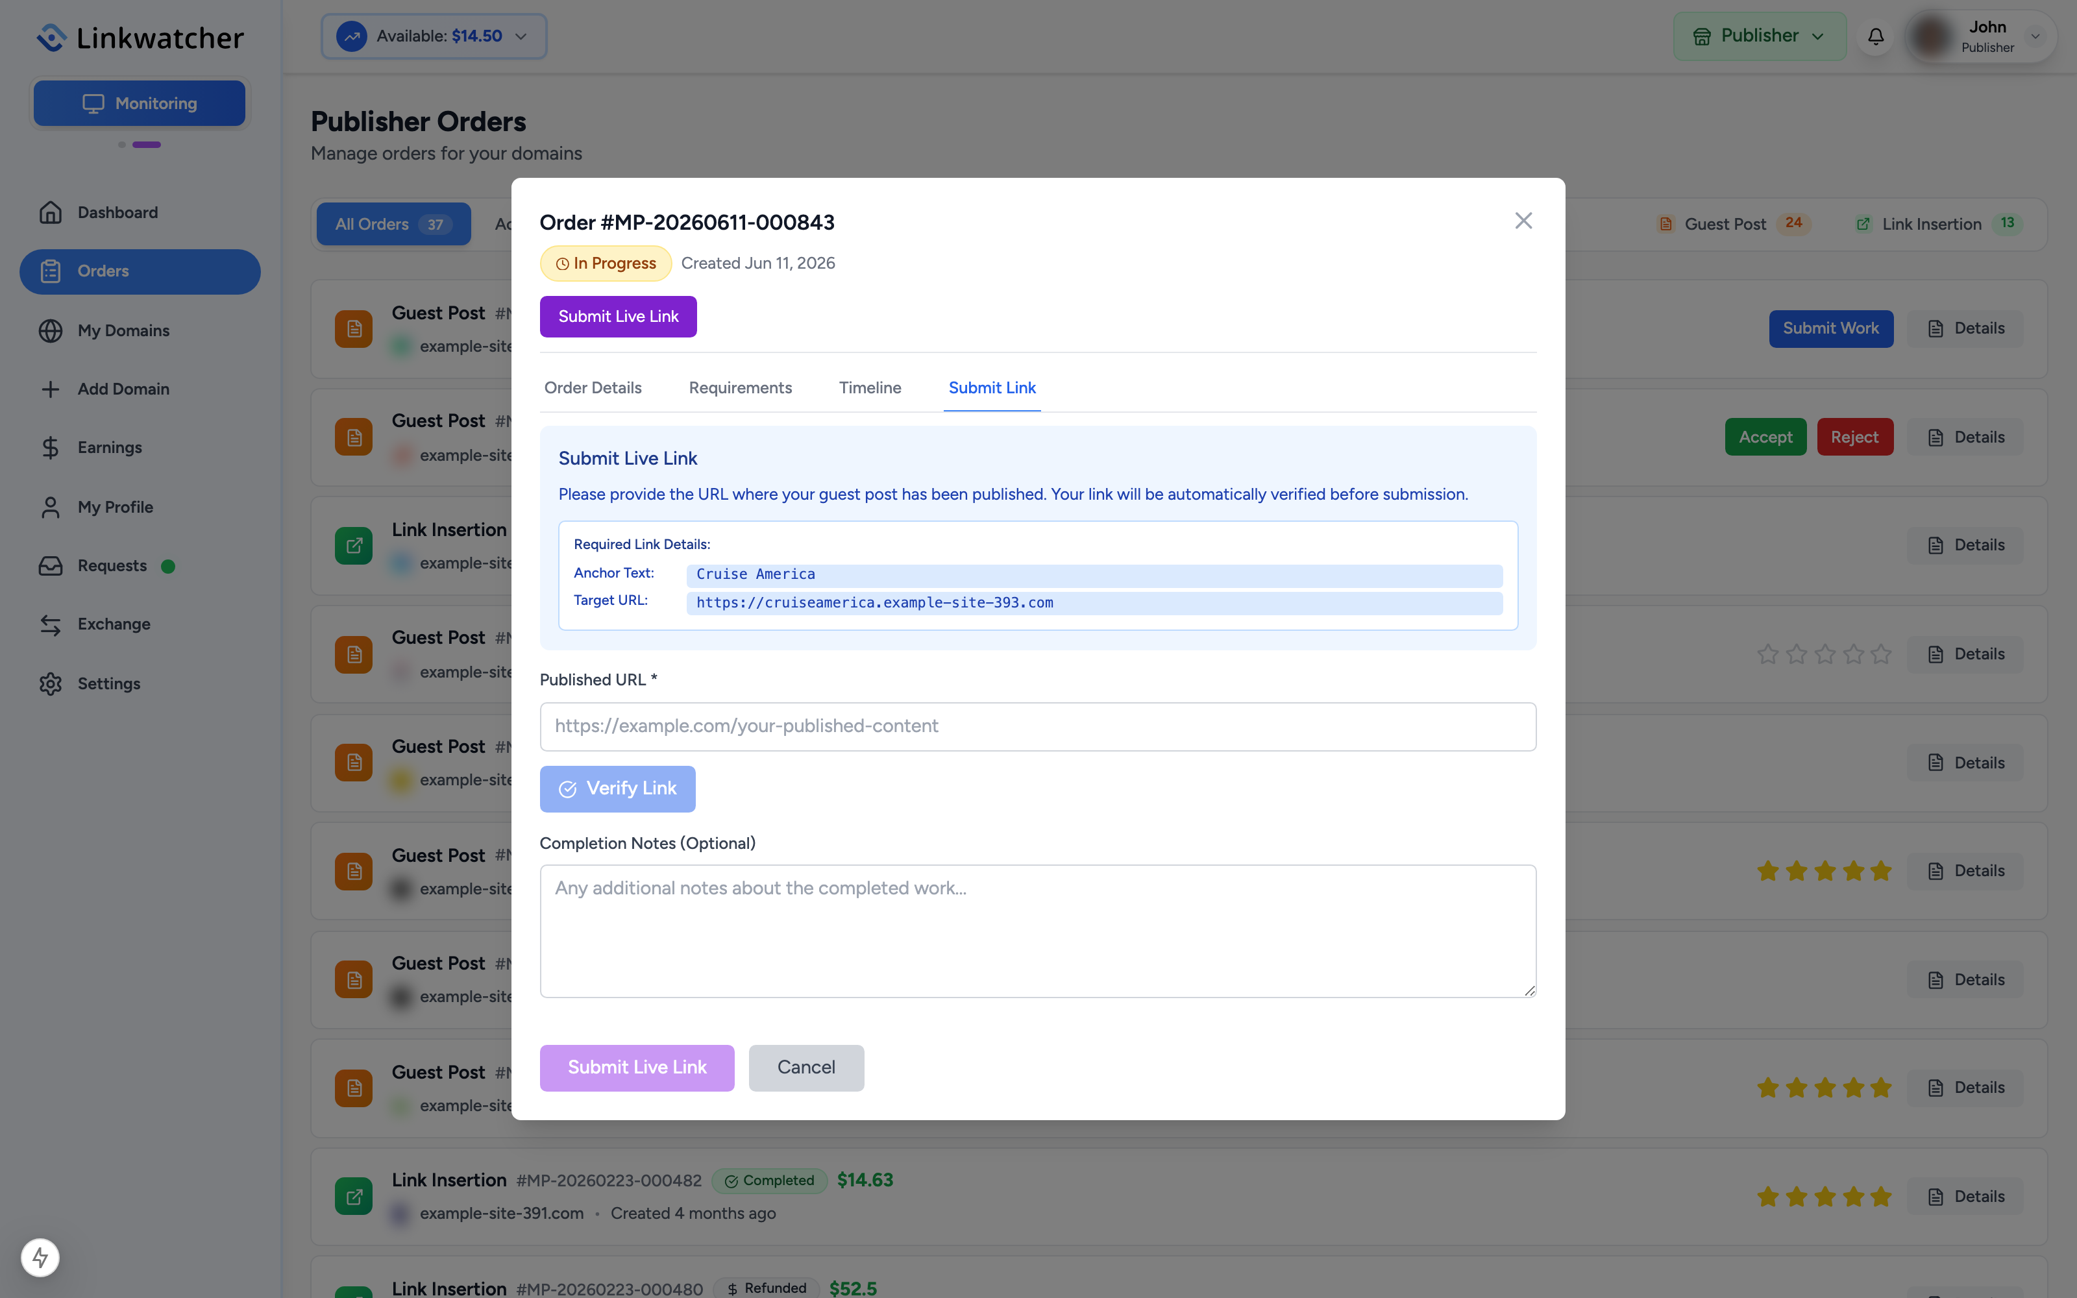
Task: Click the purple page indicator under Monitoring
Action: click(147, 144)
